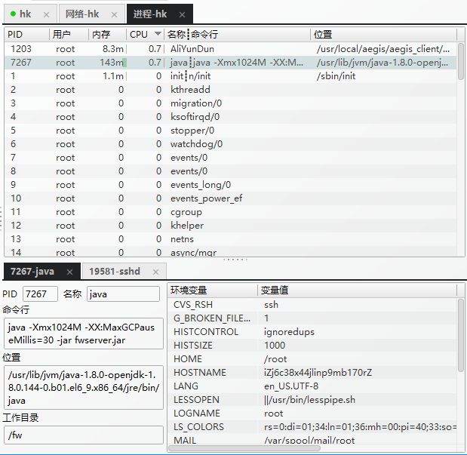
Task: Select the netns process row
Action: [x=230, y=239]
